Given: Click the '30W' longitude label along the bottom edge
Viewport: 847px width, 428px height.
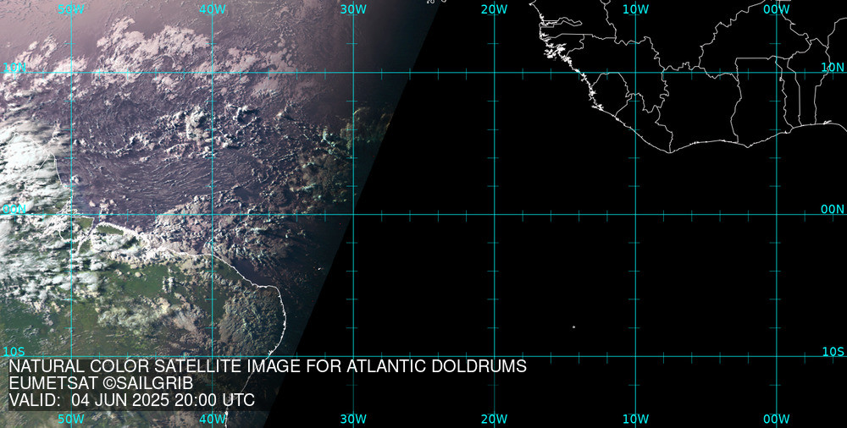Looking at the screenshot, I should click(353, 420).
